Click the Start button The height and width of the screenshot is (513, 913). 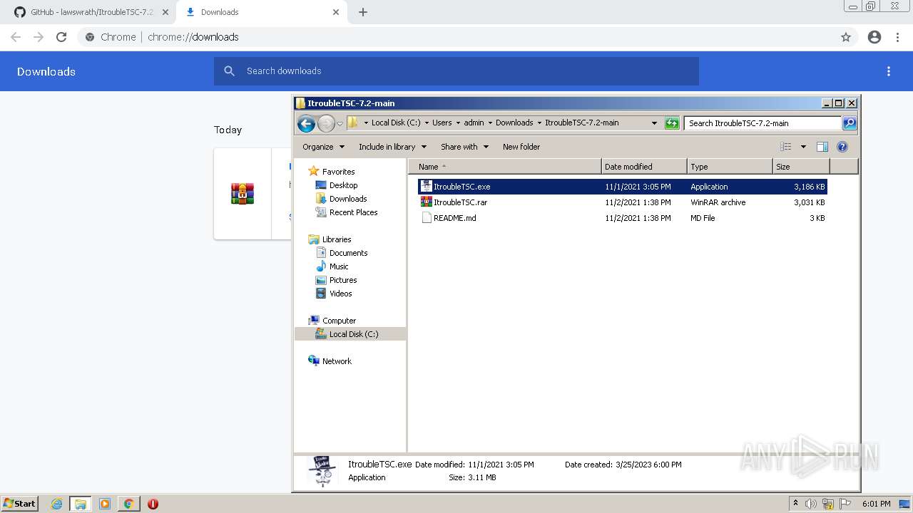click(19, 504)
